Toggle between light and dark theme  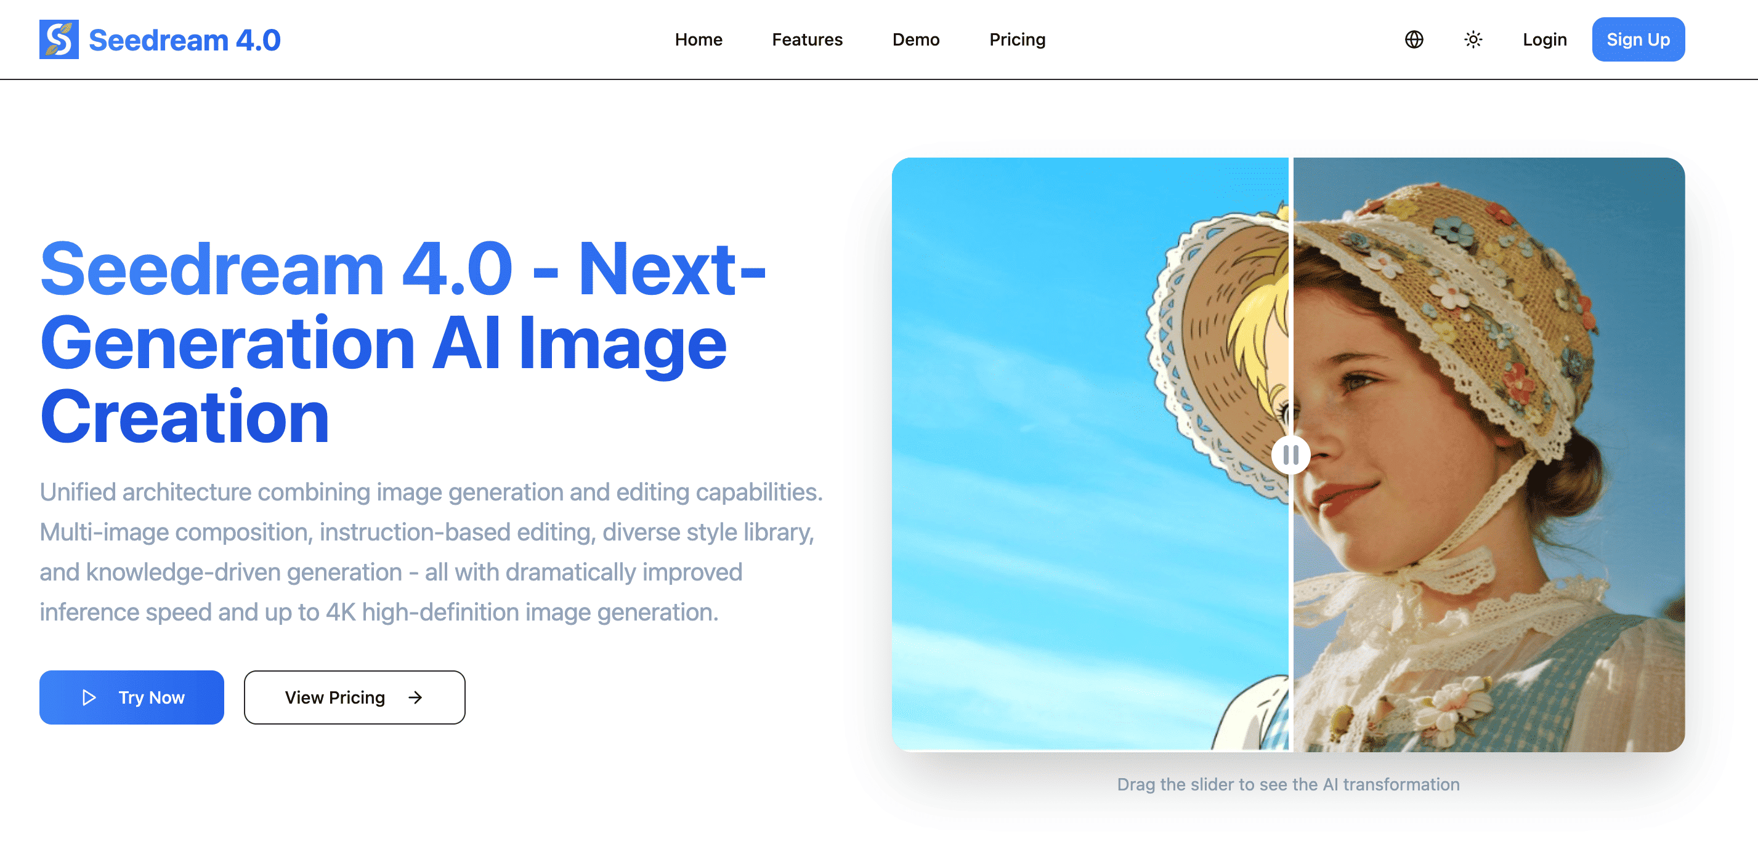(x=1473, y=39)
